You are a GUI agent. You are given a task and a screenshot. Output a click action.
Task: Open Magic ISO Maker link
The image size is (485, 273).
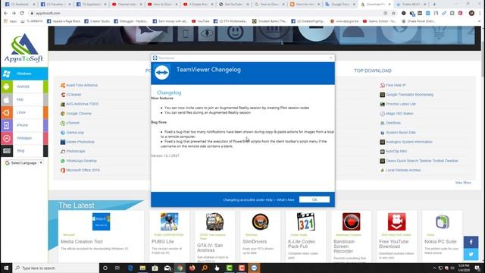[x=399, y=114]
